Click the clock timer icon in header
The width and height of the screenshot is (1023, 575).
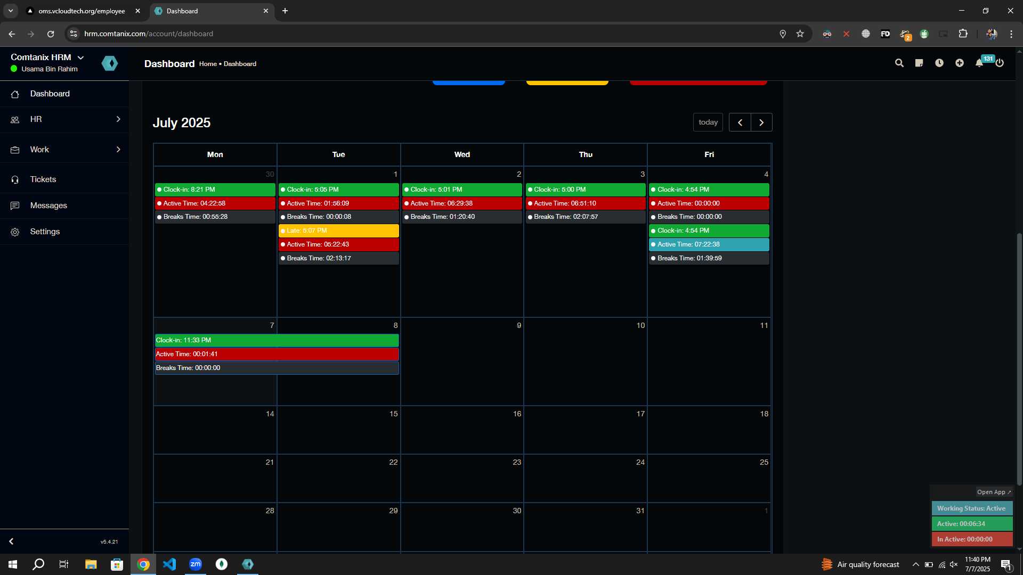939,63
